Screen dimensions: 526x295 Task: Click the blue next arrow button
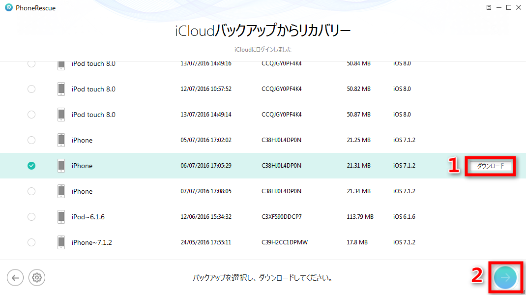[505, 278]
